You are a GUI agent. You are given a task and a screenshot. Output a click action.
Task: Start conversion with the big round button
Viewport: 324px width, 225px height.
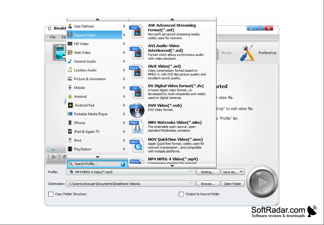click(262, 182)
